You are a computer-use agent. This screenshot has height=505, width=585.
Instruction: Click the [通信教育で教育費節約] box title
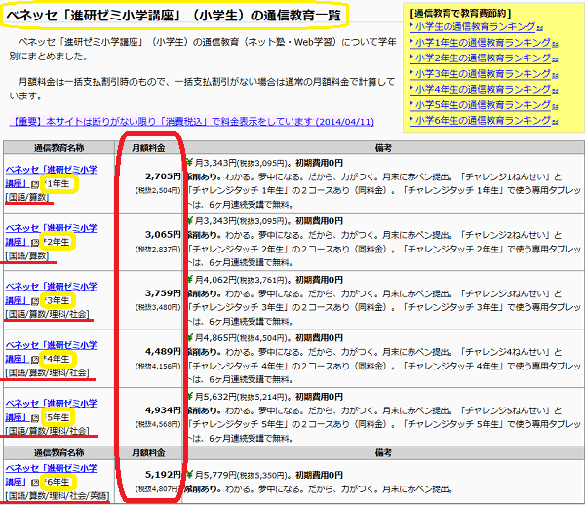tap(460, 14)
